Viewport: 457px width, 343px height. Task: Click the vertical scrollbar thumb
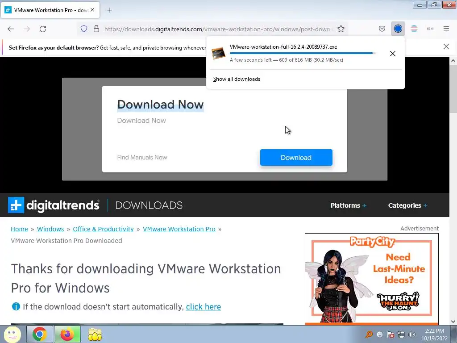pyautogui.click(x=453, y=89)
